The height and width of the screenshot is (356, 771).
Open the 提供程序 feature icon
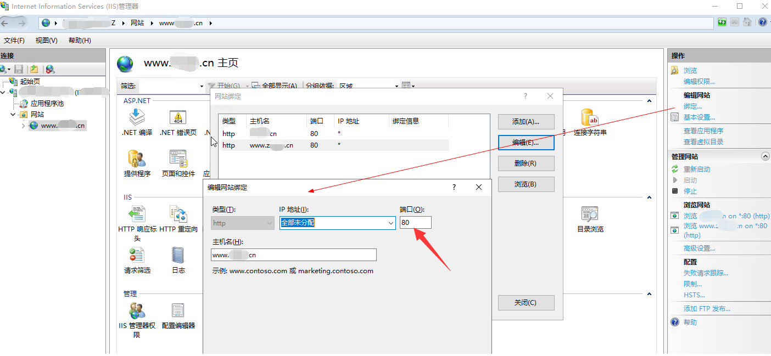point(137,159)
